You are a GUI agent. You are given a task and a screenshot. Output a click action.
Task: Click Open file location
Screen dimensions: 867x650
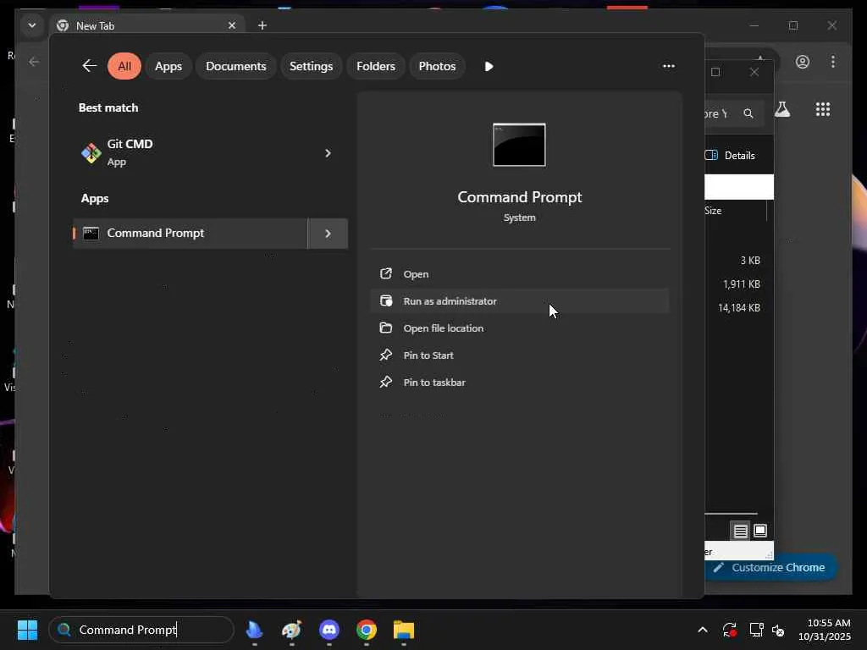[x=443, y=328]
